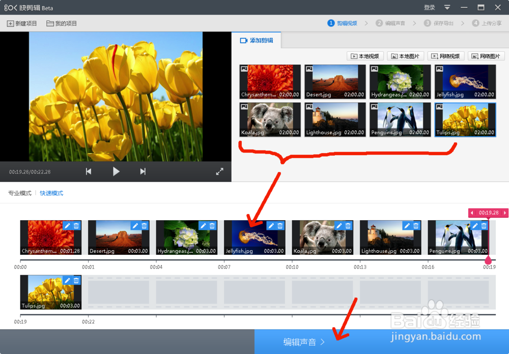Click the 00:04 timeline ruler mark
The image size is (509, 354).
point(156,267)
